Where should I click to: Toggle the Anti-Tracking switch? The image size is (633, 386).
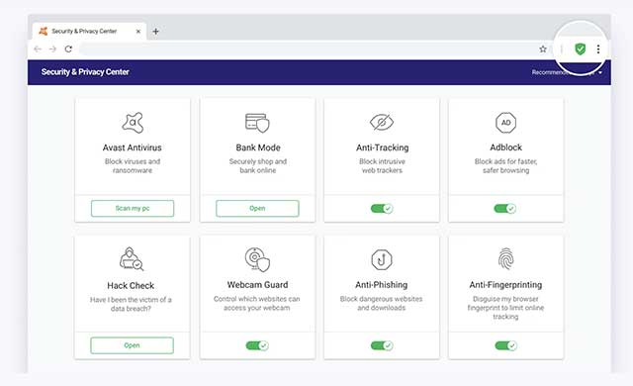pos(382,209)
